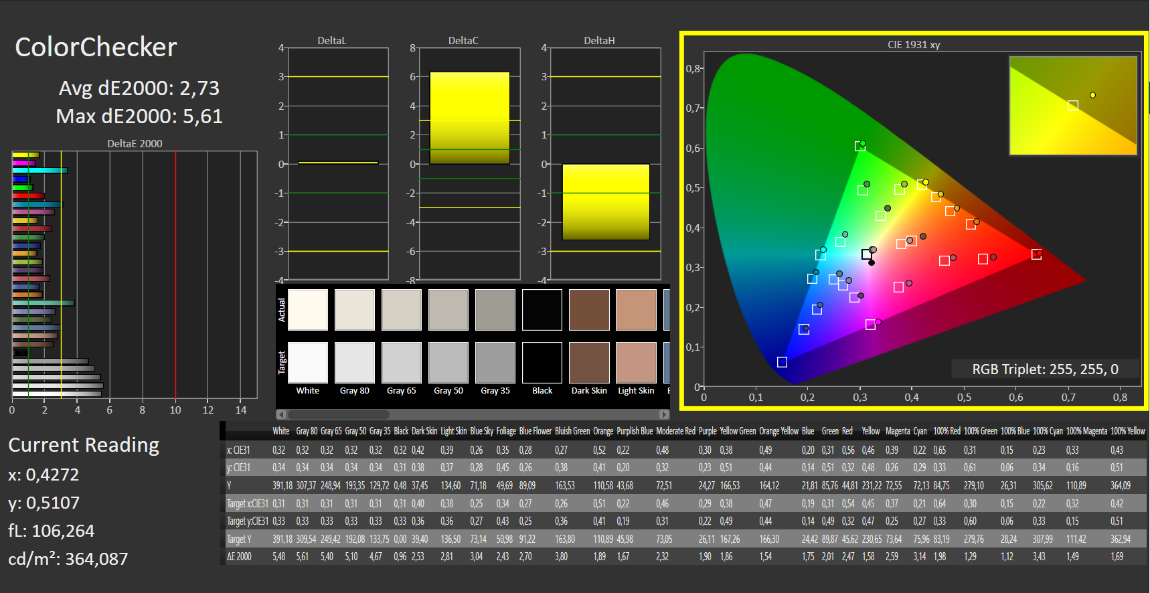Image resolution: width=1150 pixels, height=593 pixels.
Task: Select the Target White swatch
Action: point(308,363)
